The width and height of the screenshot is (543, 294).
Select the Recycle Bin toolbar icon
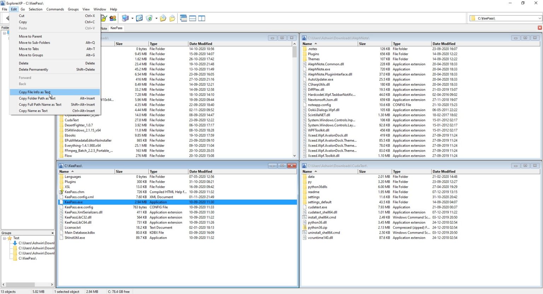click(149, 18)
